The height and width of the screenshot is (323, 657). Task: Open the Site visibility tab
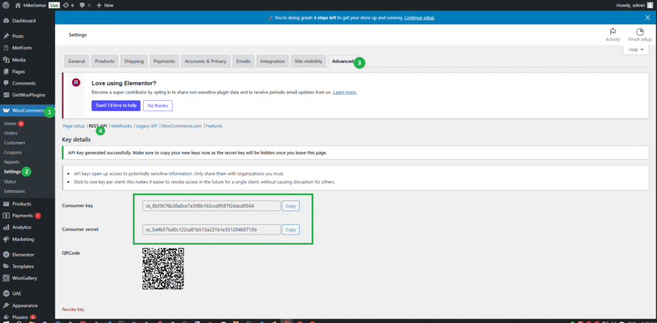[309, 61]
